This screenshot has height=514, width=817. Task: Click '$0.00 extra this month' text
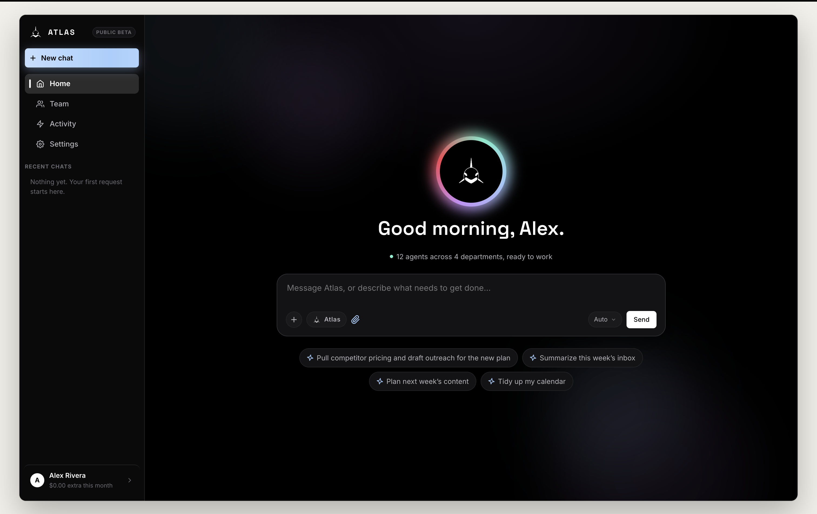click(x=81, y=486)
